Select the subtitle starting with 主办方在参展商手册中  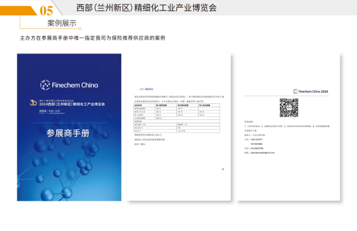92,38
